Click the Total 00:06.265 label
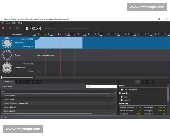 [x=27, y=64]
